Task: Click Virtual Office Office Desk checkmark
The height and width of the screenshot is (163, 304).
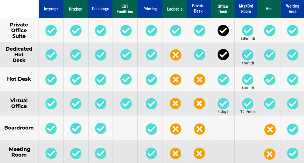Action: pos(223,104)
